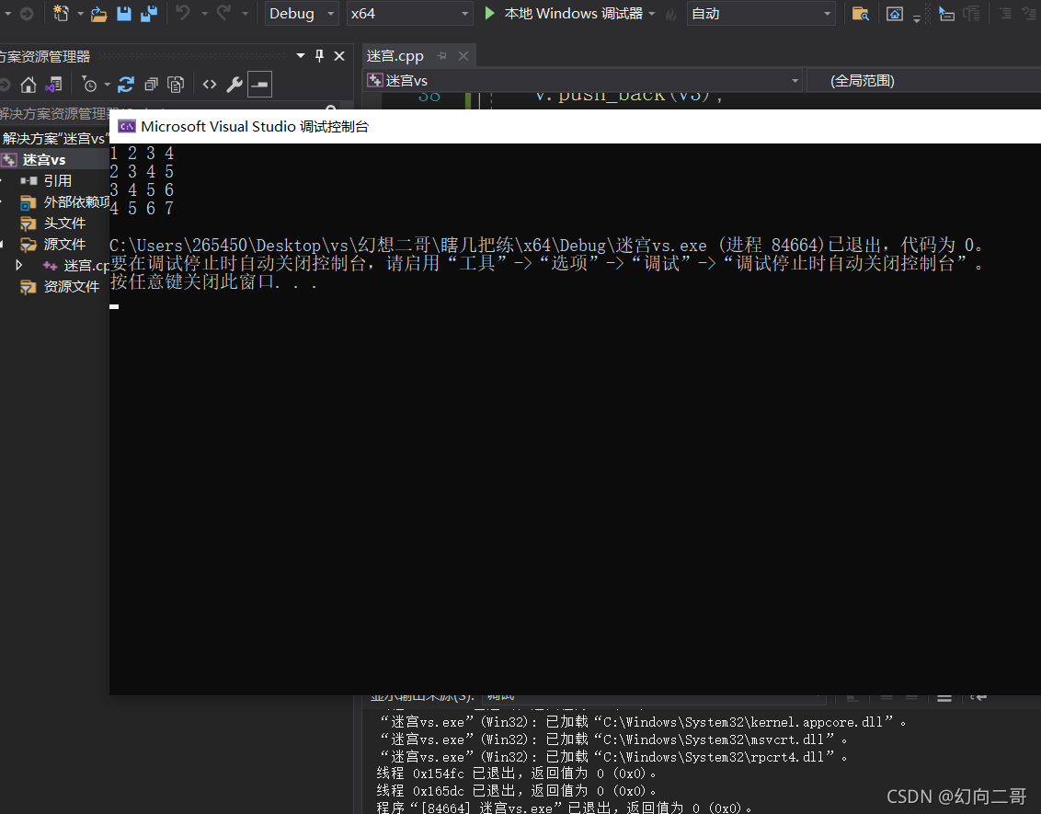Click the greyed indent lines toolbar icon
The height and width of the screenshot is (814, 1041).
(972, 13)
